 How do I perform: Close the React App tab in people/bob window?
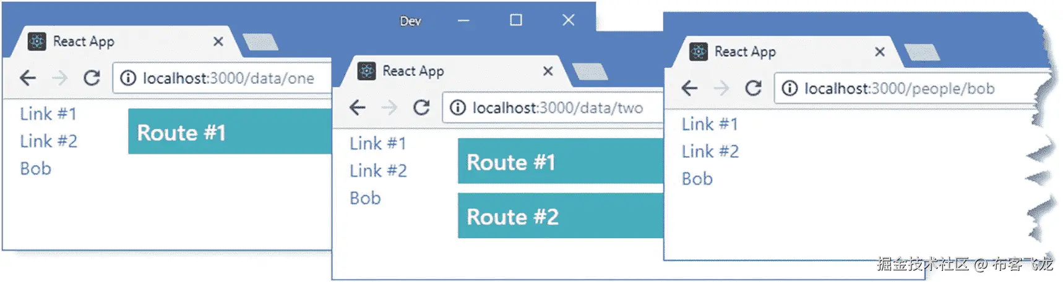click(880, 52)
